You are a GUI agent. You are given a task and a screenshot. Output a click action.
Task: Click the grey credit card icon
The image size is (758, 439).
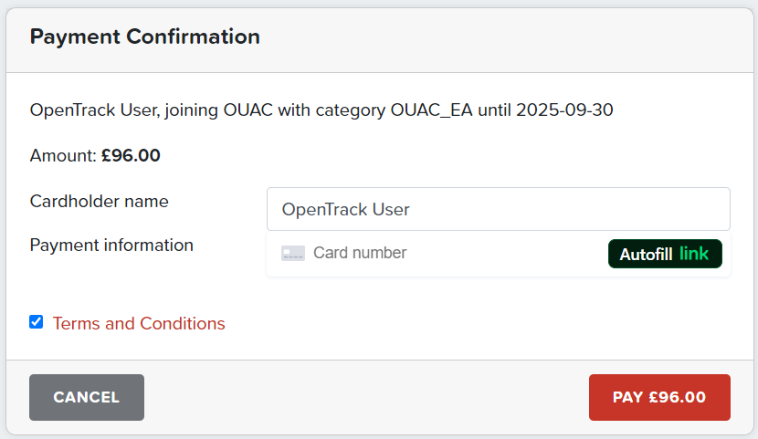(293, 253)
